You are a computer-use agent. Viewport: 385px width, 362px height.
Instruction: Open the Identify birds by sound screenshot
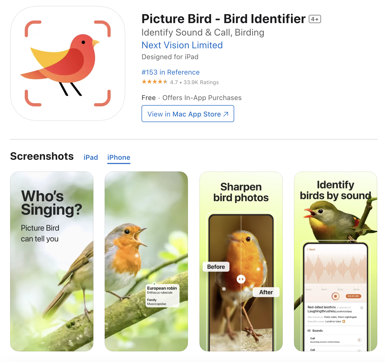336,261
